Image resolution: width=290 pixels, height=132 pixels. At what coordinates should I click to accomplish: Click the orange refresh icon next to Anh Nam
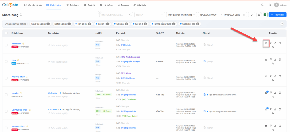point(23,43)
